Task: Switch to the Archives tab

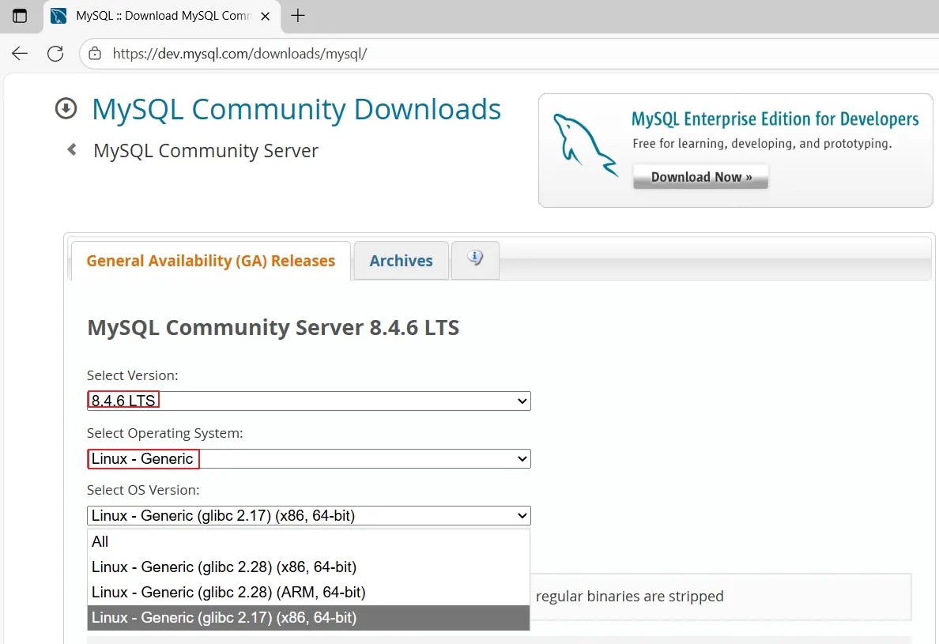Action: (x=401, y=261)
